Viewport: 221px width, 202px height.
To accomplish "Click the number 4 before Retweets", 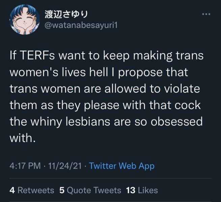I will point(12,190).
